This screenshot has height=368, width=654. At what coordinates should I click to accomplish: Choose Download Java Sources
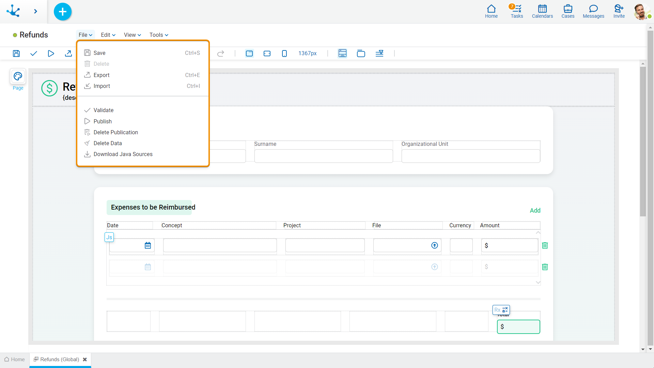coord(142,154)
